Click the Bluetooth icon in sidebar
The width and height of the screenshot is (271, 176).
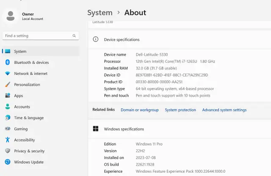8,62
